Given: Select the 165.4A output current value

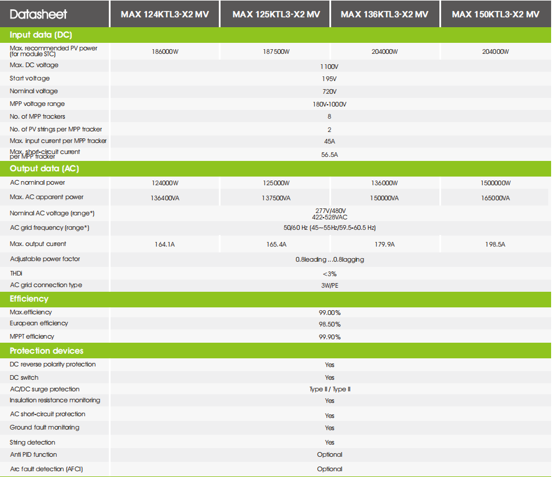Looking at the screenshot, I should tap(276, 244).
